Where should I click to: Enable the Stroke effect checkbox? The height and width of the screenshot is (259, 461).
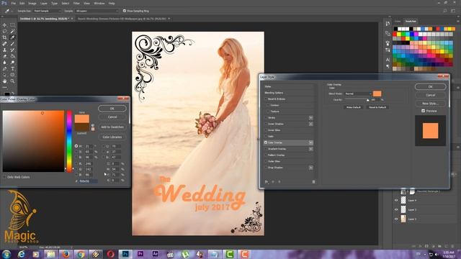pyautogui.click(x=266, y=118)
